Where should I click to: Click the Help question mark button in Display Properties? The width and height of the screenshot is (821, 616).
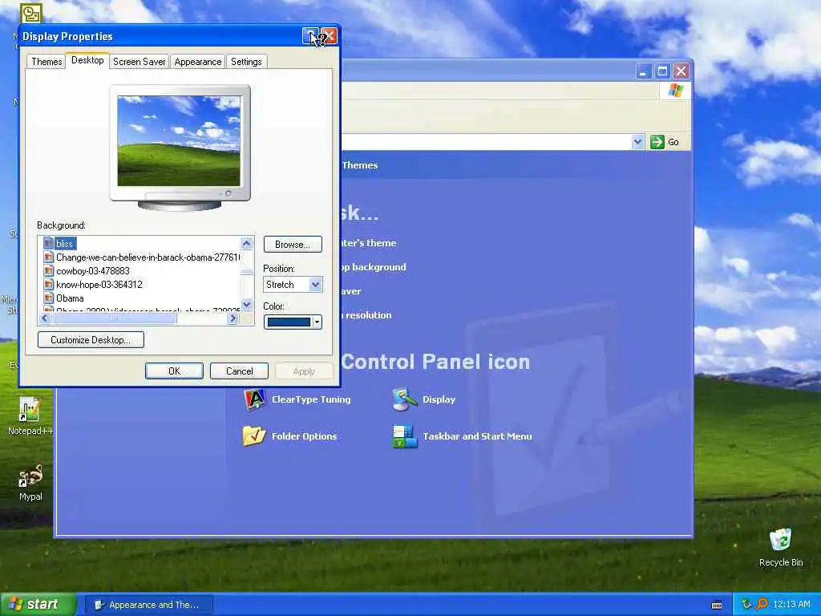click(310, 35)
